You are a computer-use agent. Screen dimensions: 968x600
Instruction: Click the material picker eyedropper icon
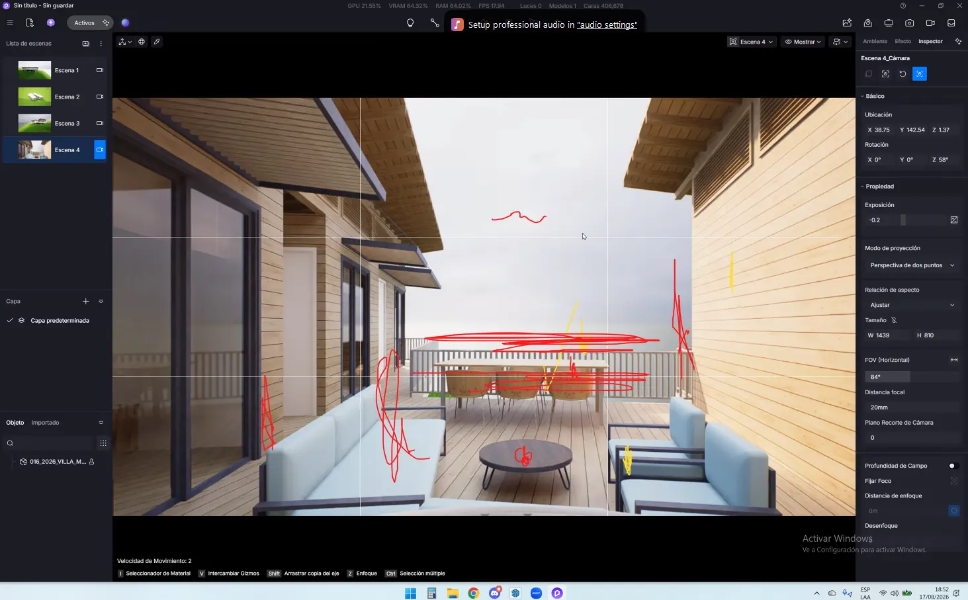click(157, 42)
